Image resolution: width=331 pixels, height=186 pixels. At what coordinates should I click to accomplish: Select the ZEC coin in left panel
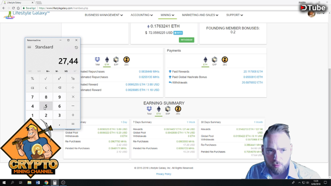[126, 61]
